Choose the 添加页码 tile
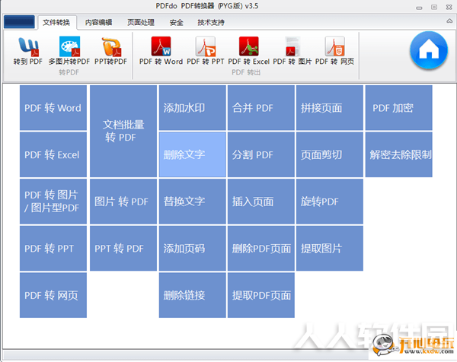 click(x=193, y=248)
